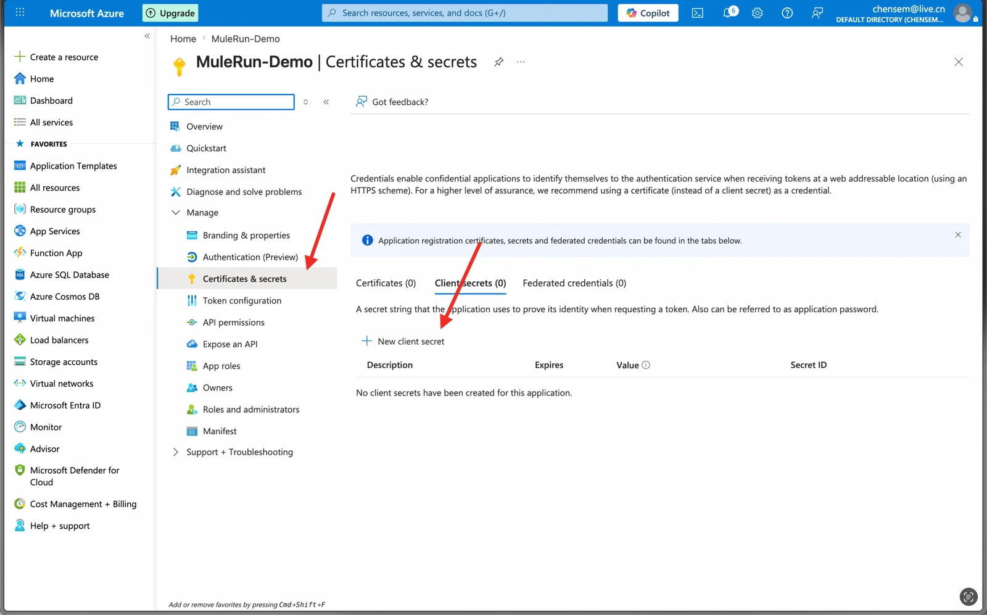Open Load balancers favorite

59,341
